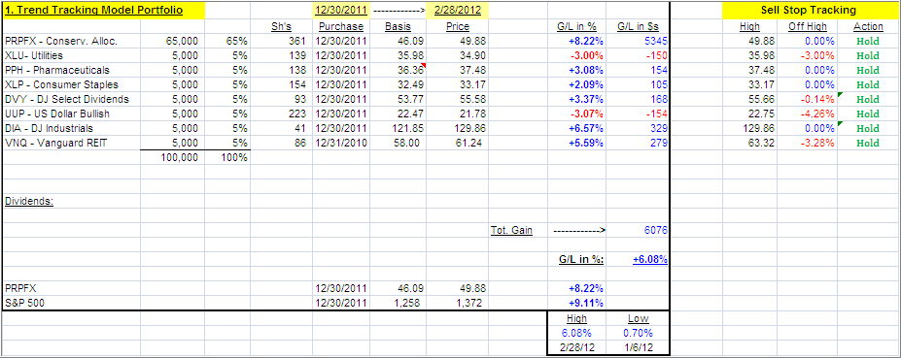Click the Low 0.70% value cell
The image size is (901, 358).
click(x=638, y=333)
